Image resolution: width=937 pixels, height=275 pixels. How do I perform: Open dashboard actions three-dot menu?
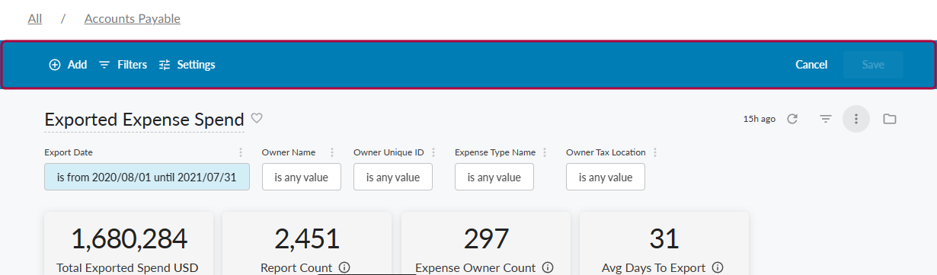pos(856,119)
